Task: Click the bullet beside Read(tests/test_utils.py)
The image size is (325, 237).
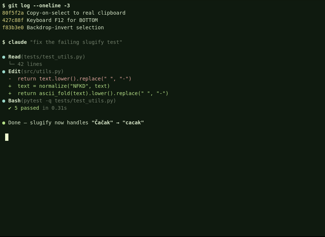Action: click(4, 57)
